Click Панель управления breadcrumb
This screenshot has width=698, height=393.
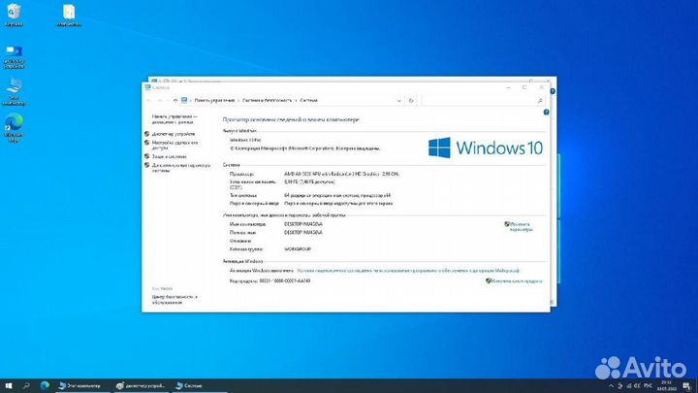point(214,101)
